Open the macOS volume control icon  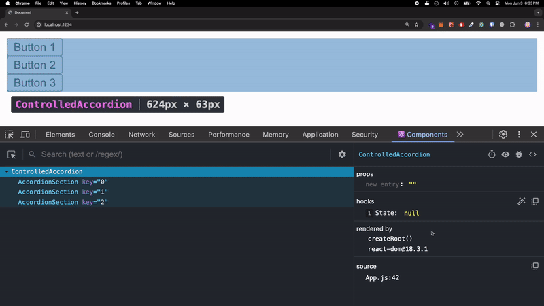point(446,3)
